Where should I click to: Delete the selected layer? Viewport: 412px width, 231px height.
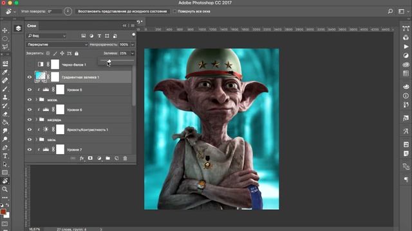point(125,158)
